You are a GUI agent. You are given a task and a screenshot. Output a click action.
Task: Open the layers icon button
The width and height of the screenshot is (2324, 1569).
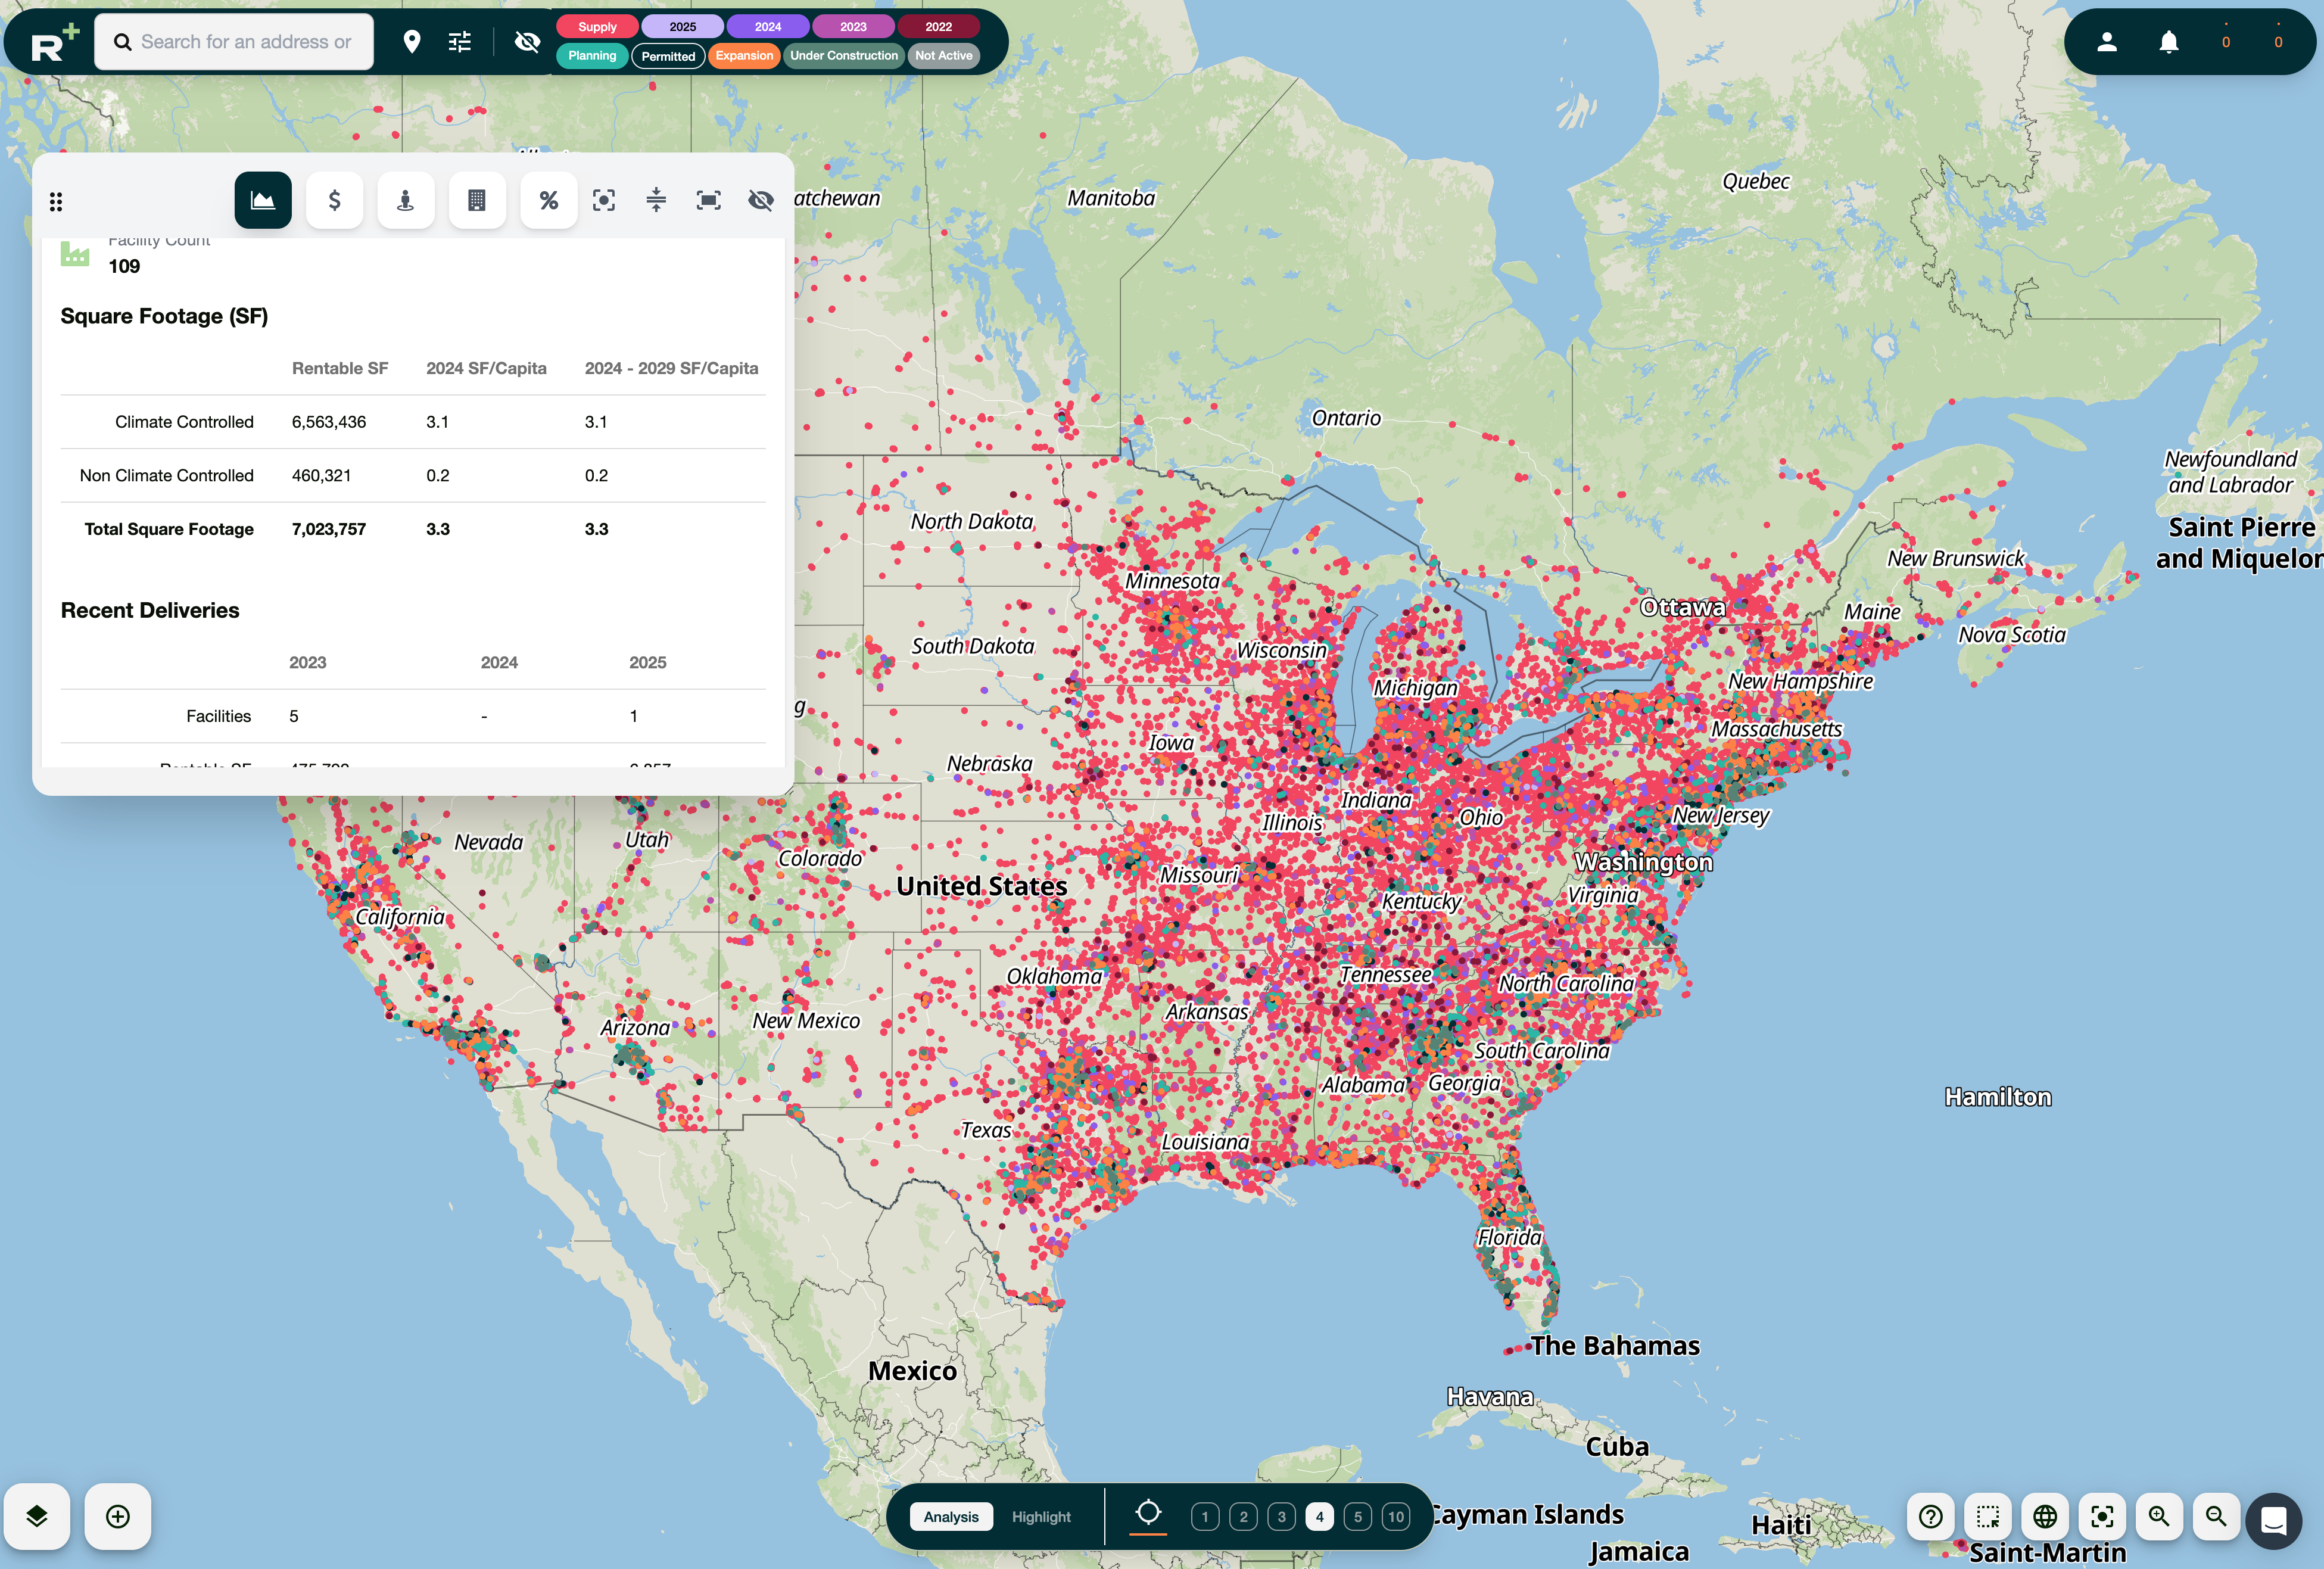37,1516
